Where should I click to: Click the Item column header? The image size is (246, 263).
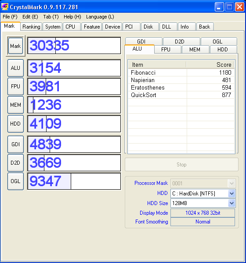pos(157,65)
